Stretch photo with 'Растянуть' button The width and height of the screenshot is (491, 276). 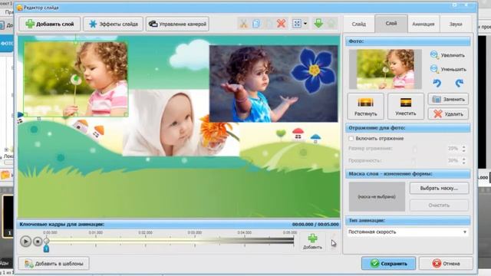tap(365, 107)
